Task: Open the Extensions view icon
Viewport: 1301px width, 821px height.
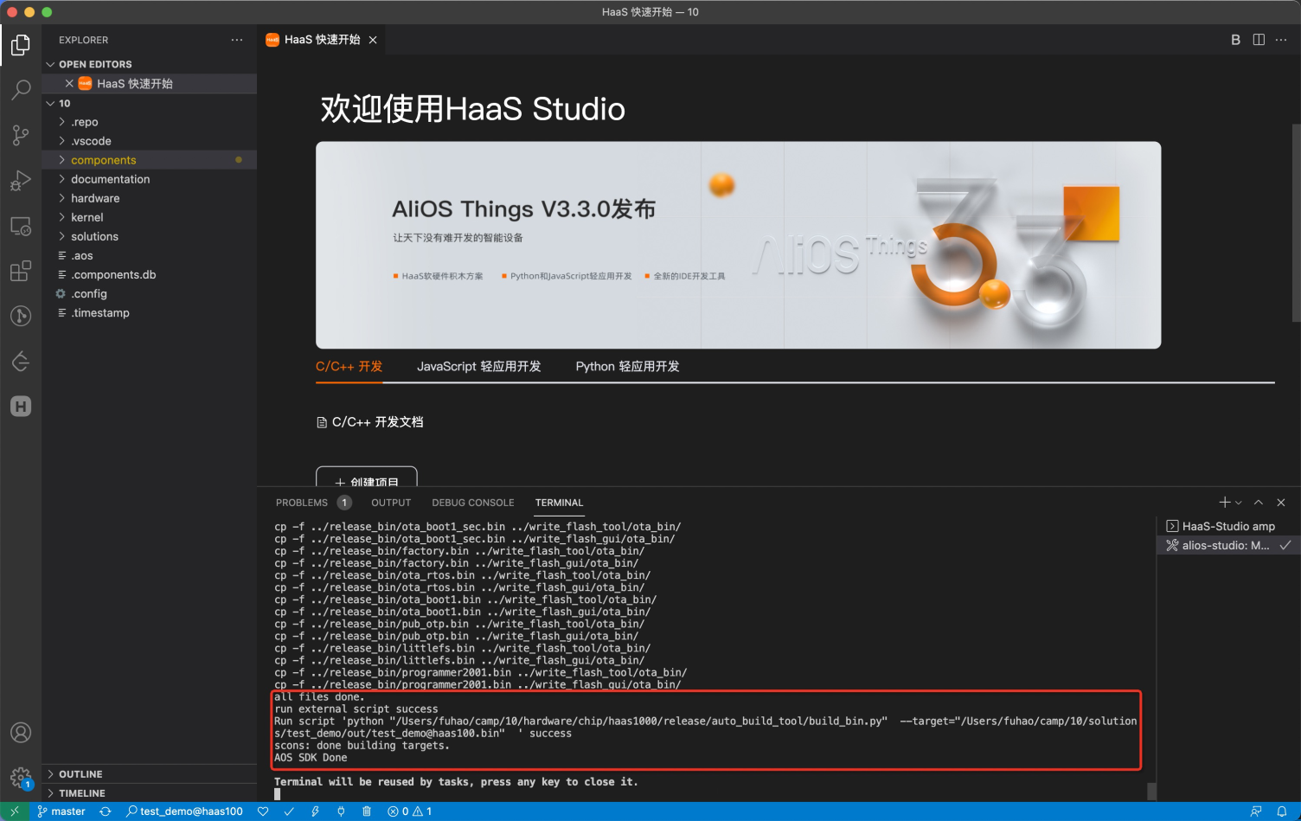Action: 21,271
